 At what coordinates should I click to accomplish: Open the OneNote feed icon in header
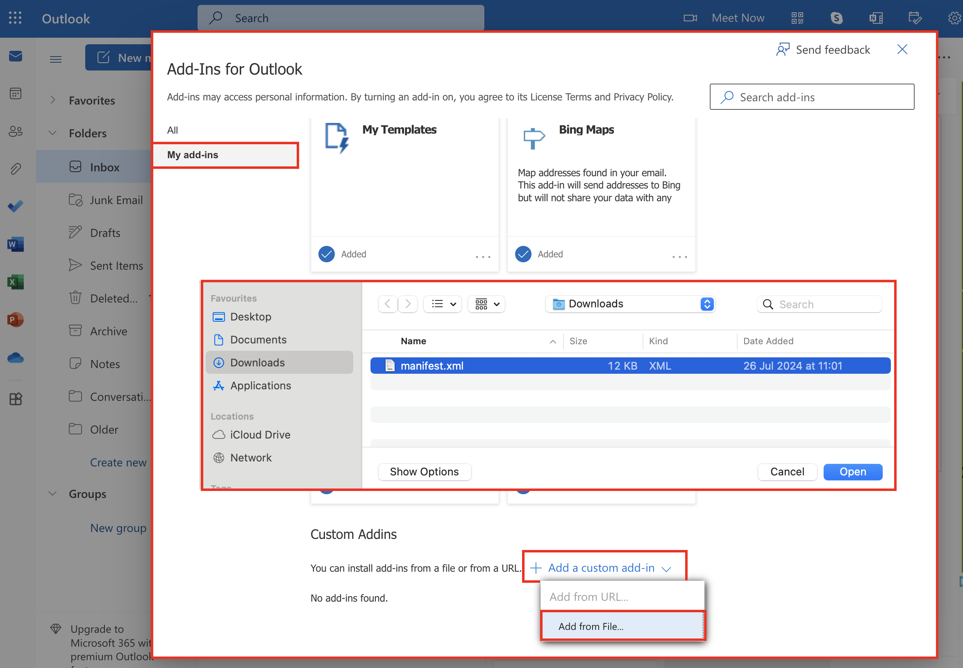(x=876, y=18)
